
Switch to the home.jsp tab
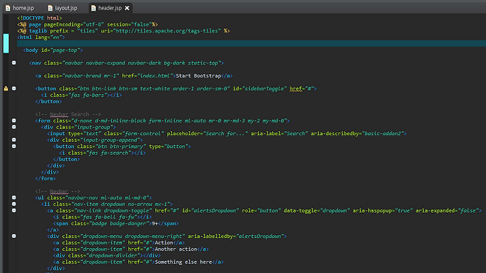pyautogui.click(x=20, y=8)
